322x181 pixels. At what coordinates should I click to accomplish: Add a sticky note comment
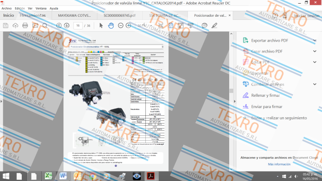click(x=204, y=25)
